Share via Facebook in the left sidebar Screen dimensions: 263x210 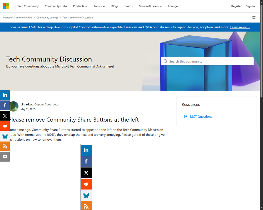pos(5,105)
